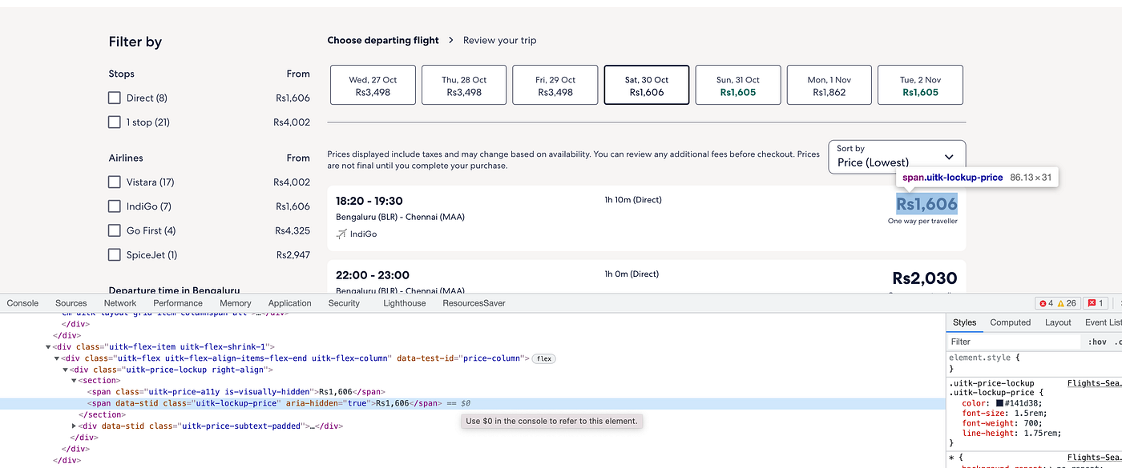The image size is (1122, 468).
Task: Enable the 1 stop (21) filter
Action: tap(114, 122)
